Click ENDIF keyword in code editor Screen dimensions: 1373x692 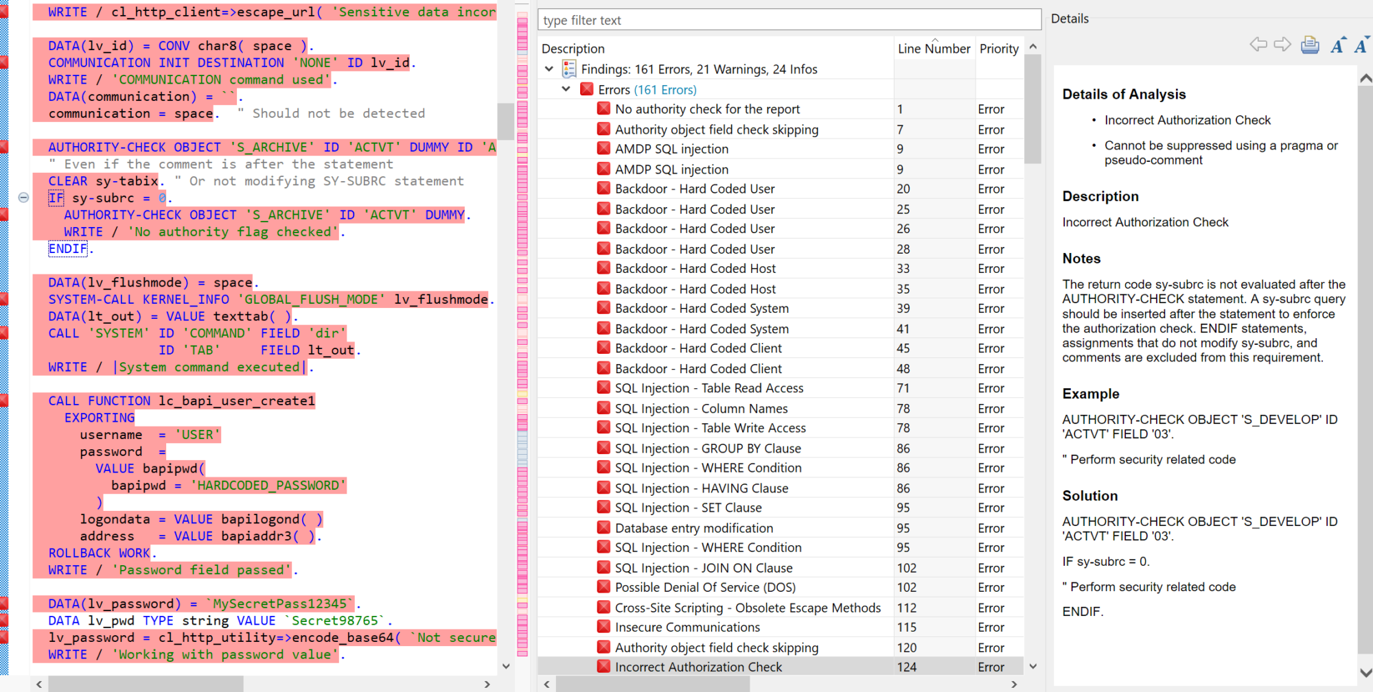tap(68, 248)
